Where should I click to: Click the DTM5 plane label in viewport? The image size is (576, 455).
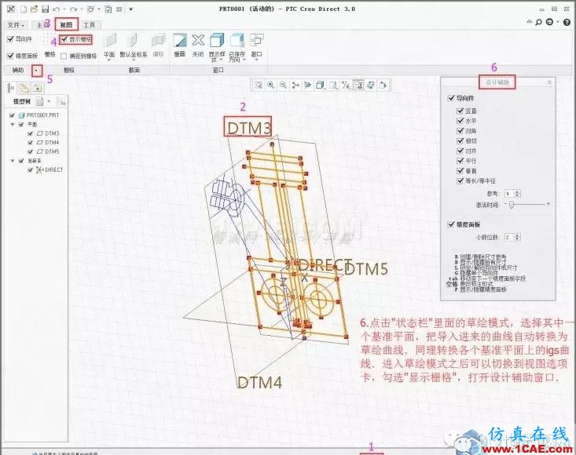[367, 269]
